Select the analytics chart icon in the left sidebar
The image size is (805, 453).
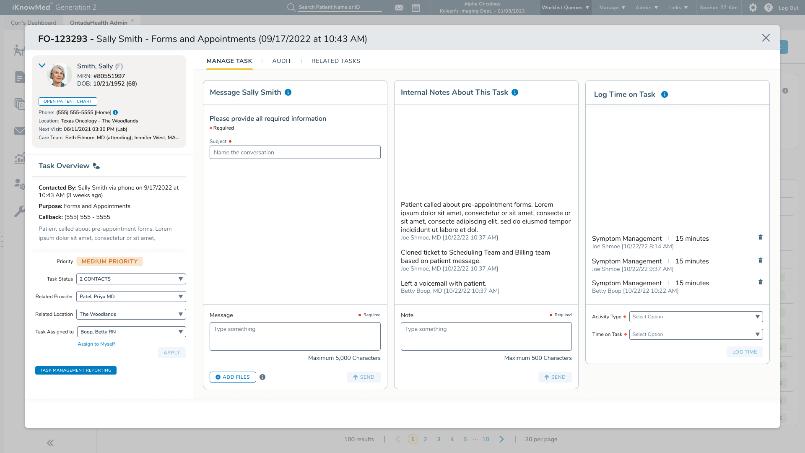pos(20,158)
